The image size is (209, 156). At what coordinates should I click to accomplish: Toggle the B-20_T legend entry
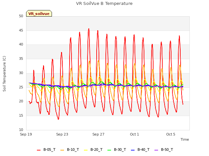[93, 149]
